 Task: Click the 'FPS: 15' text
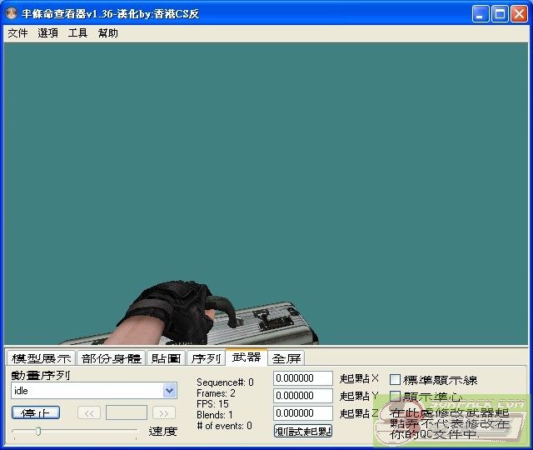point(213,404)
